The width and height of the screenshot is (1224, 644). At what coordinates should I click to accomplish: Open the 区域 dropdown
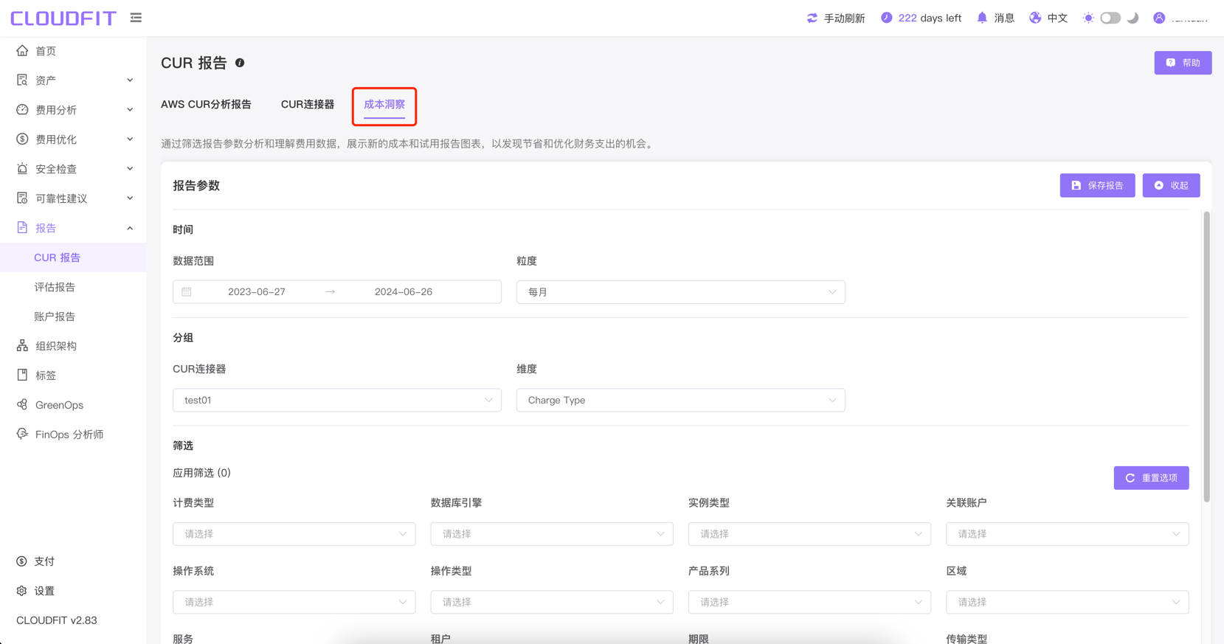point(1068,602)
